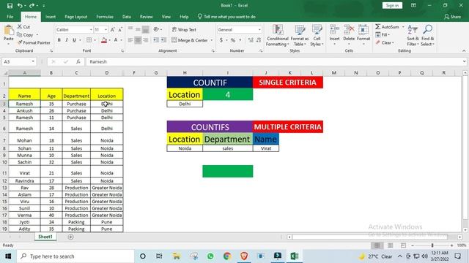Screen dimensions: 469x263
Task: Click the Save icon in title bar
Action: [x=10, y=6]
